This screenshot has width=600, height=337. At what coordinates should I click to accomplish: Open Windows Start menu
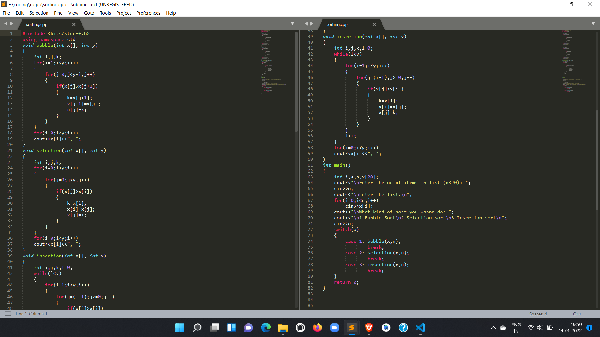click(x=180, y=328)
